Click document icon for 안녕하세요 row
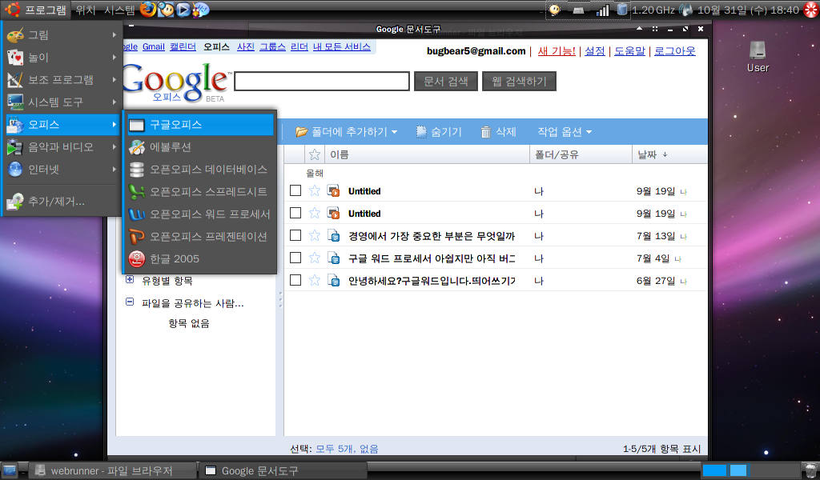This screenshot has width=820, height=480. [334, 281]
